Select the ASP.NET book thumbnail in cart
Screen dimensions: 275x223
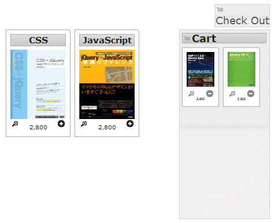click(200, 69)
